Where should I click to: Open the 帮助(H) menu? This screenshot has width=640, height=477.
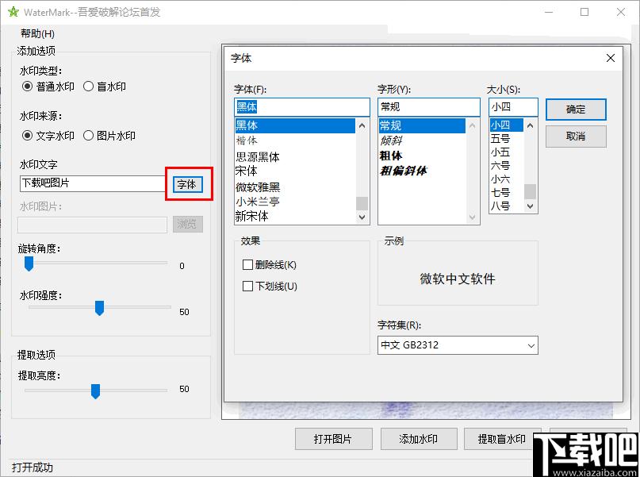[37, 33]
